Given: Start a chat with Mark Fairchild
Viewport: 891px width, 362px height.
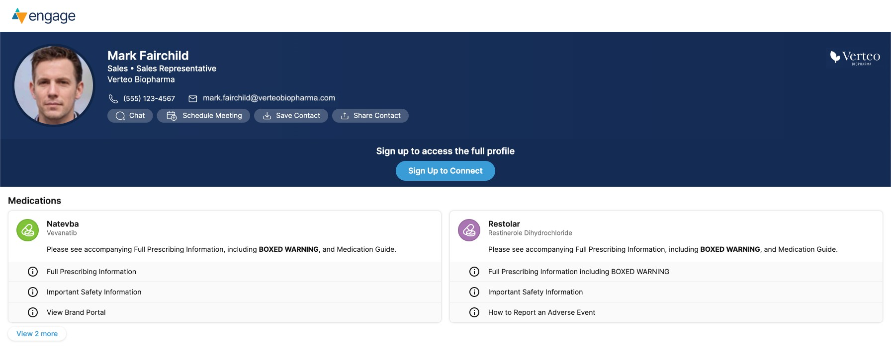Looking at the screenshot, I should click(x=130, y=116).
